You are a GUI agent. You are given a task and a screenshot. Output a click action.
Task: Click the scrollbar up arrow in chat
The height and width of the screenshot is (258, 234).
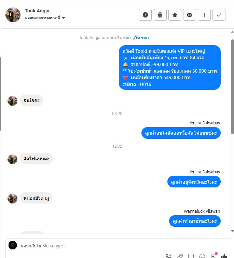232,32
